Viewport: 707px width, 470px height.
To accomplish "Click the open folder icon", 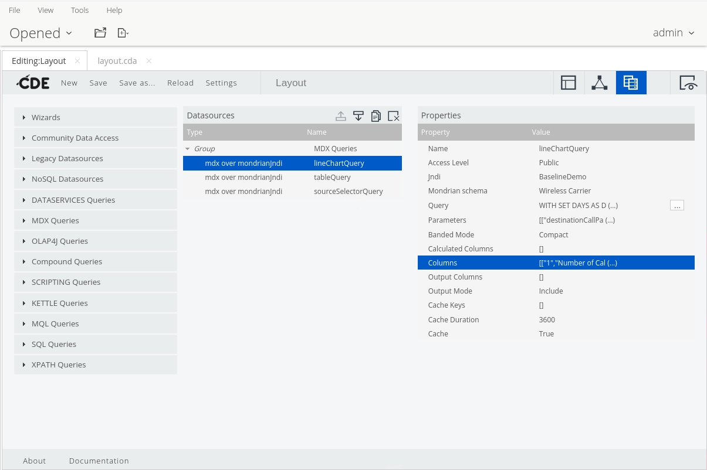I will click(100, 33).
